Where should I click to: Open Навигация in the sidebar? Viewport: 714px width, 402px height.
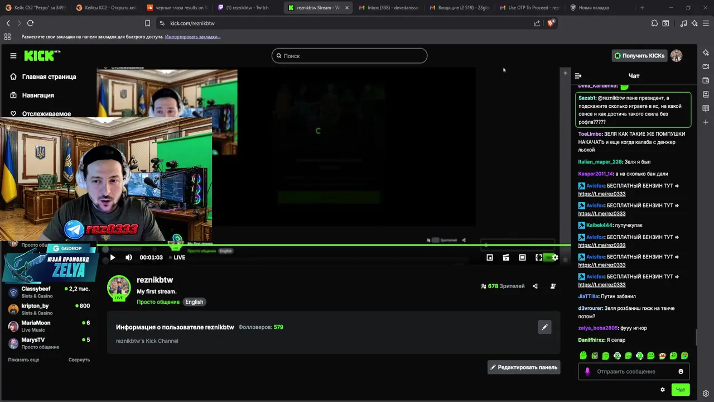(38, 95)
